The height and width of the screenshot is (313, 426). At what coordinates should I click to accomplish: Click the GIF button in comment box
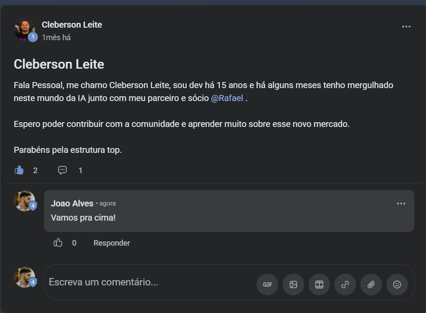pyautogui.click(x=267, y=285)
